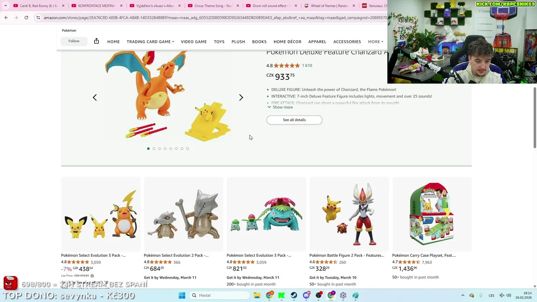The height and width of the screenshot is (302, 537).
Task: Show hidden system tray icons
Action: 463,295
